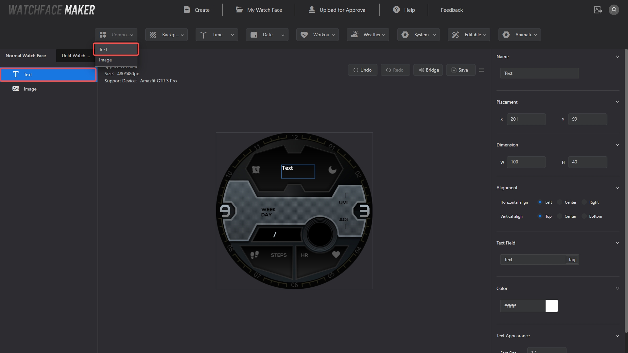This screenshot has height=353, width=628.
Task: Click the Workout heart icon
Action: tap(304, 35)
